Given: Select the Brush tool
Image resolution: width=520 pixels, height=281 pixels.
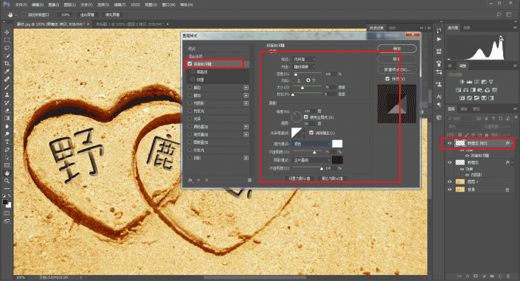Looking at the screenshot, I should (7, 87).
